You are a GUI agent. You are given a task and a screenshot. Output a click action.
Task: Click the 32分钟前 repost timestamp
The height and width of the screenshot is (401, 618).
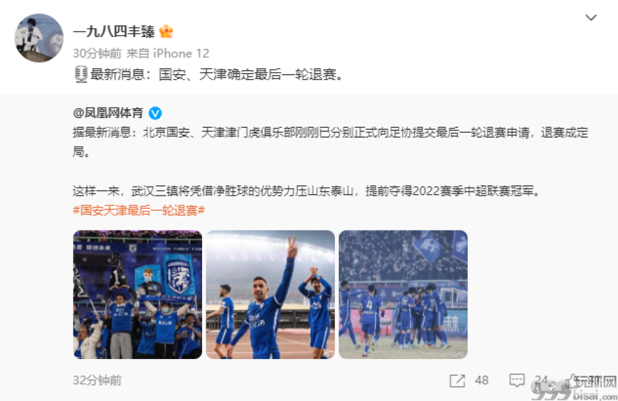click(98, 381)
